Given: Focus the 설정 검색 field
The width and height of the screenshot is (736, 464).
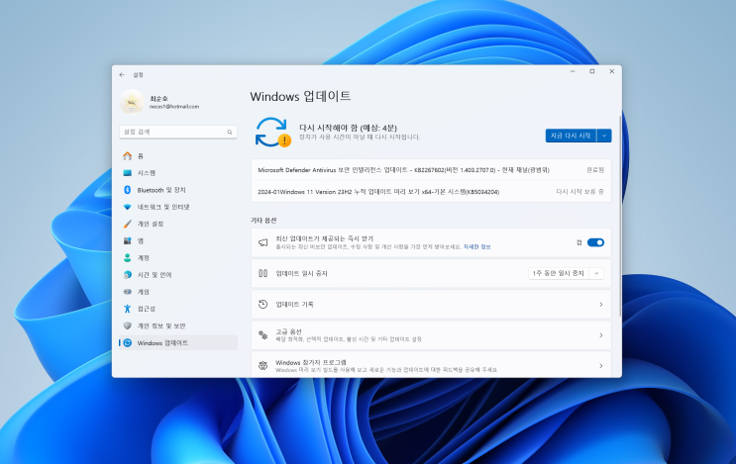Looking at the screenshot, I should point(178,133).
